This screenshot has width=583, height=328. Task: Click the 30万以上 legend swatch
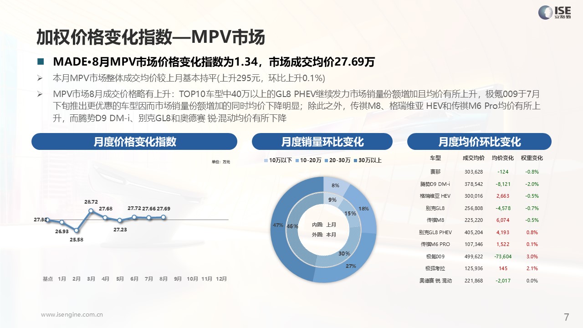356,160
